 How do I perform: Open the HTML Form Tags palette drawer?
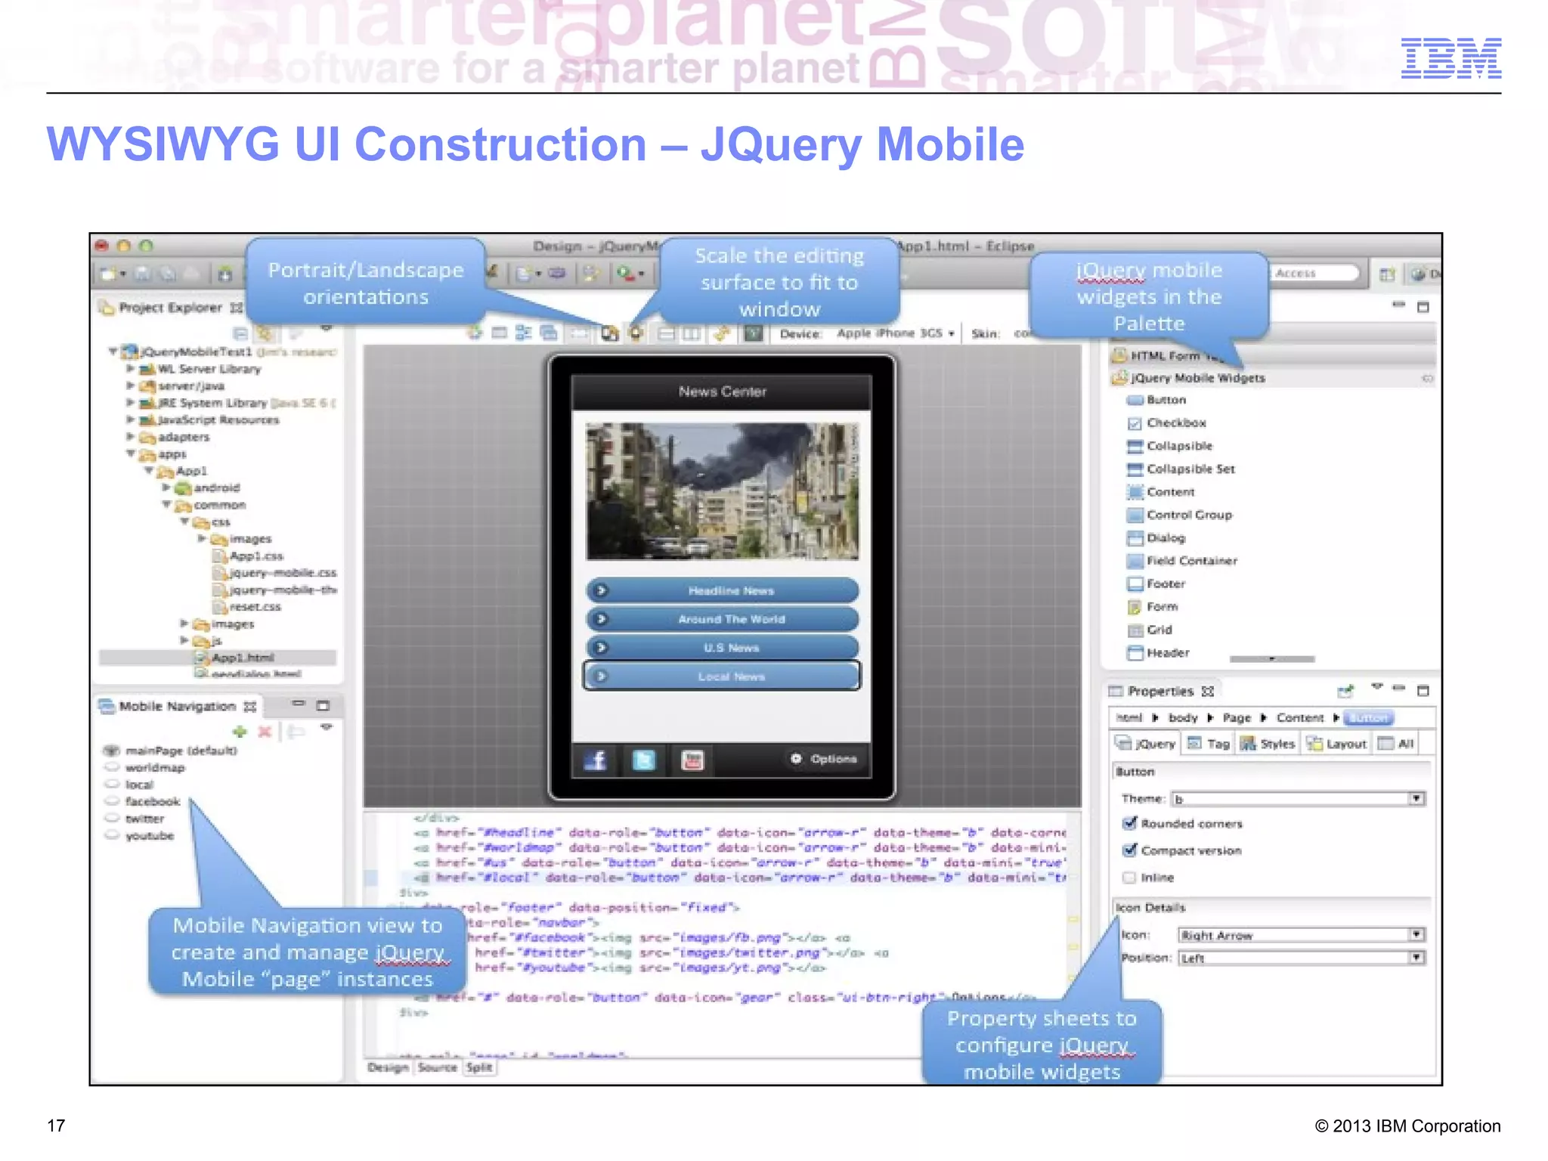tap(1272, 355)
